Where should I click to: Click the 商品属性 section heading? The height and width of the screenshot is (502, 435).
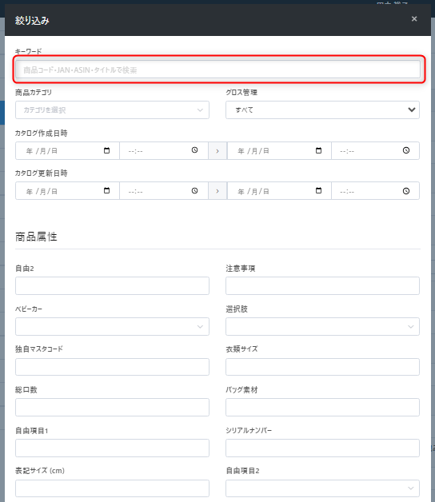tap(36, 237)
